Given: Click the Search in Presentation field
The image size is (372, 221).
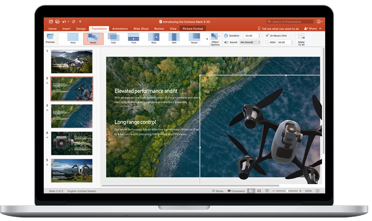Looking at the screenshot, I should click(x=290, y=22).
